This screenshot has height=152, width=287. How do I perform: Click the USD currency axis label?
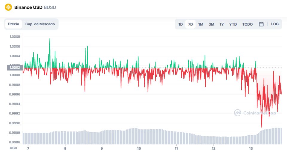pos(13,148)
